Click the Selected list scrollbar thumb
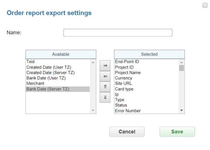 point(181,68)
